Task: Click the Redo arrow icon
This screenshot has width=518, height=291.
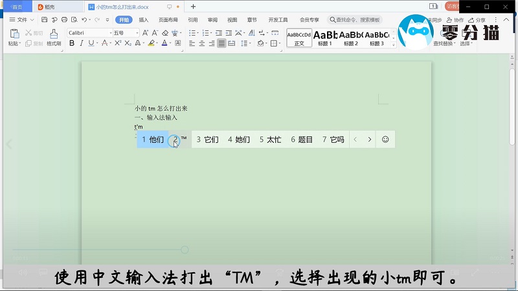Action: (x=97, y=20)
